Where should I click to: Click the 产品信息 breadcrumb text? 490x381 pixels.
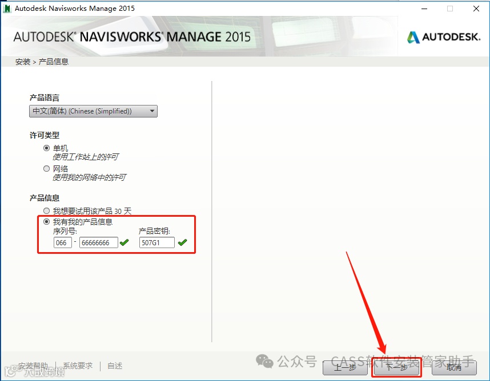point(54,62)
